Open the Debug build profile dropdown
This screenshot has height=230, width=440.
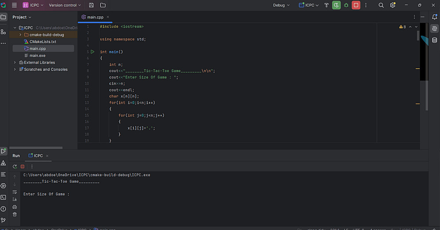click(281, 5)
